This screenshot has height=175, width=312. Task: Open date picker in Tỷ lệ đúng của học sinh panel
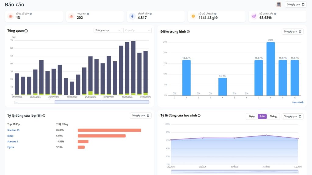coord(292,116)
